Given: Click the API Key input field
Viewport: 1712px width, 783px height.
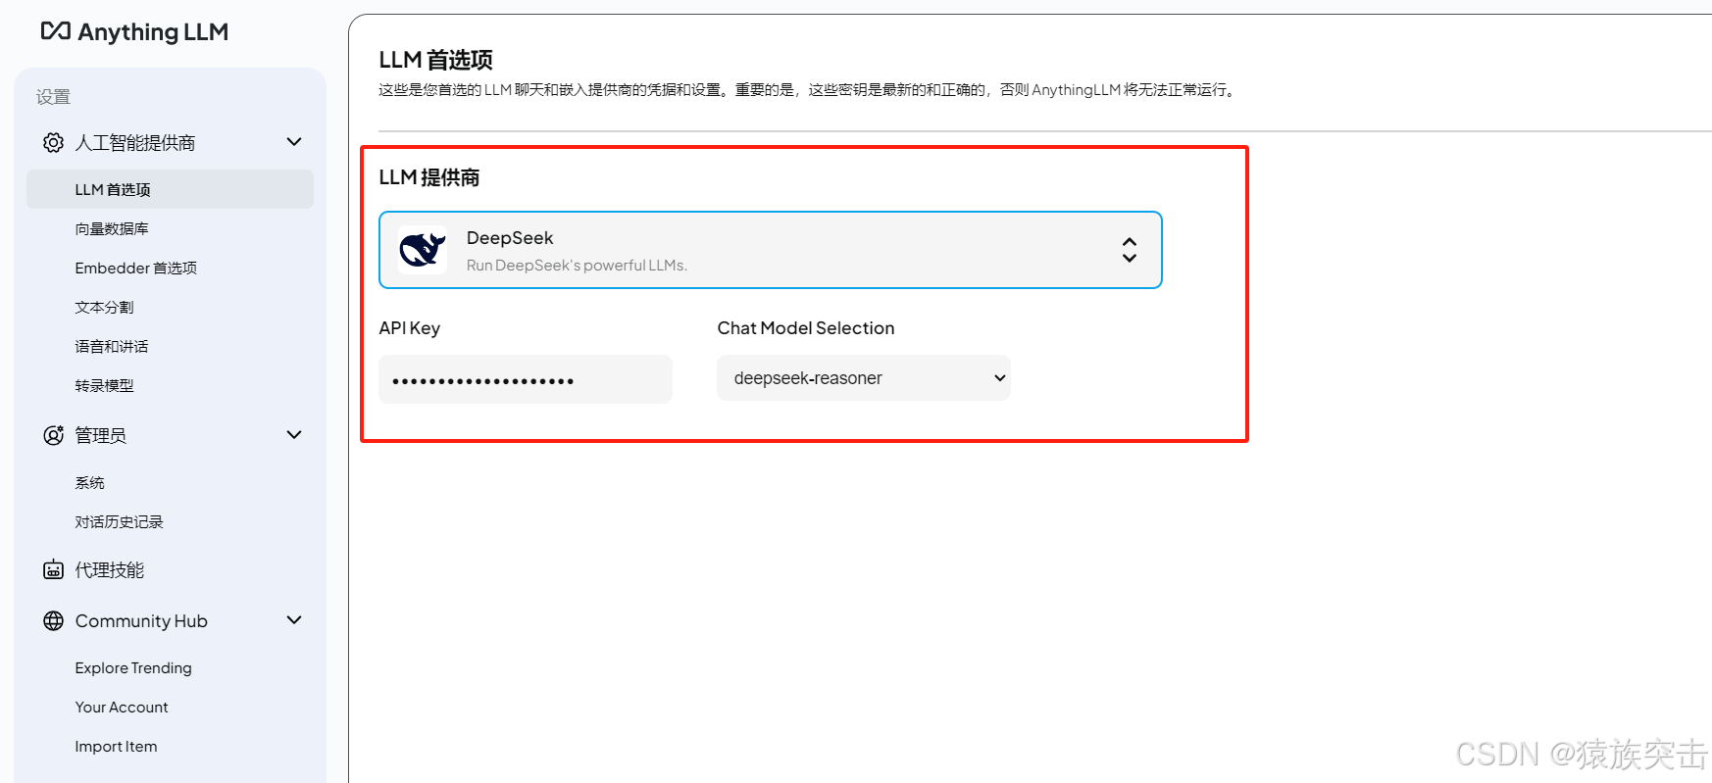Looking at the screenshot, I should (x=526, y=379).
